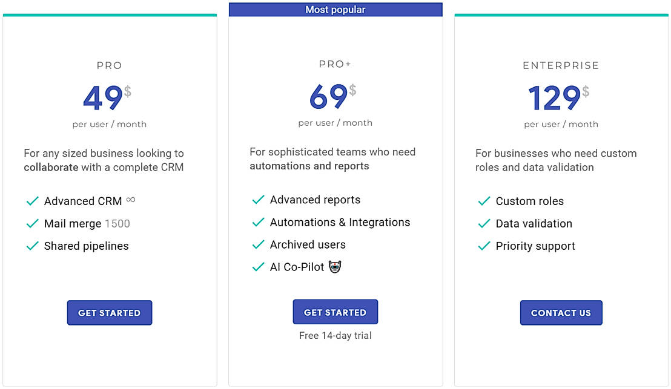671x389 pixels.
Task: Click checkmark beside Advanced reports
Action: 259,200
